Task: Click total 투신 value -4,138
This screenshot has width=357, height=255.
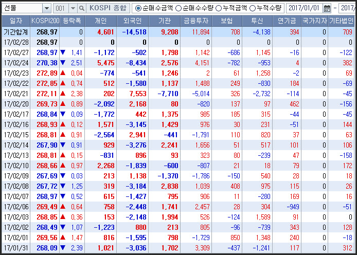Action: click(x=262, y=32)
